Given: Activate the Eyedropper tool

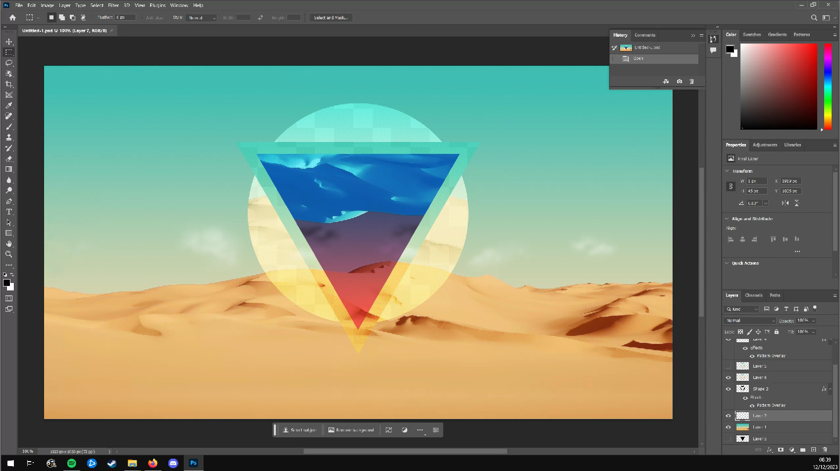Looking at the screenshot, I should (9, 105).
